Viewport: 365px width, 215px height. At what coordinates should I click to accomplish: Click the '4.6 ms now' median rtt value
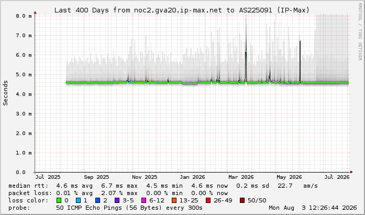click(209, 186)
